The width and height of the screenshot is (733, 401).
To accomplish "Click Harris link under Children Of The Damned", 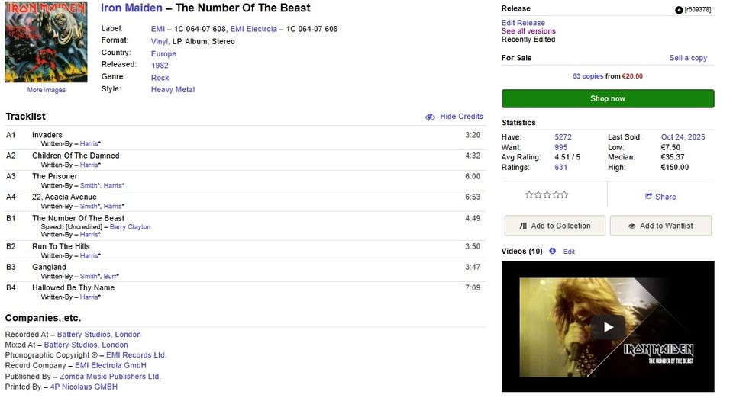I will pos(89,165).
